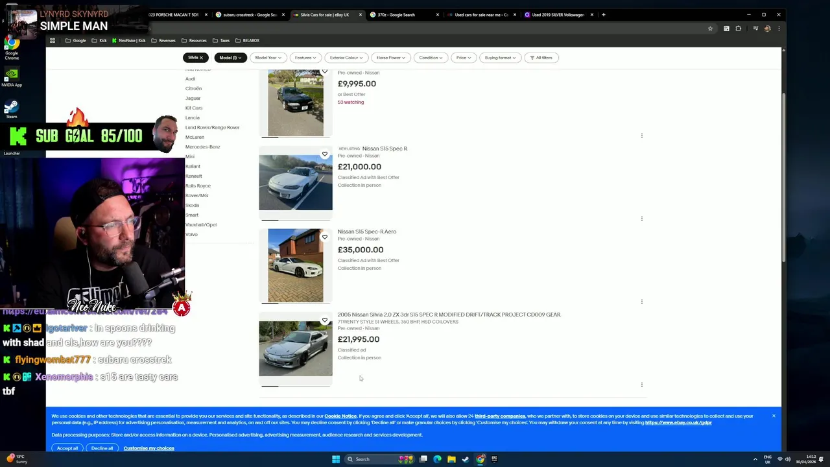Remove the Silvia filter chip
This screenshot has width=830, height=467.
click(x=201, y=58)
